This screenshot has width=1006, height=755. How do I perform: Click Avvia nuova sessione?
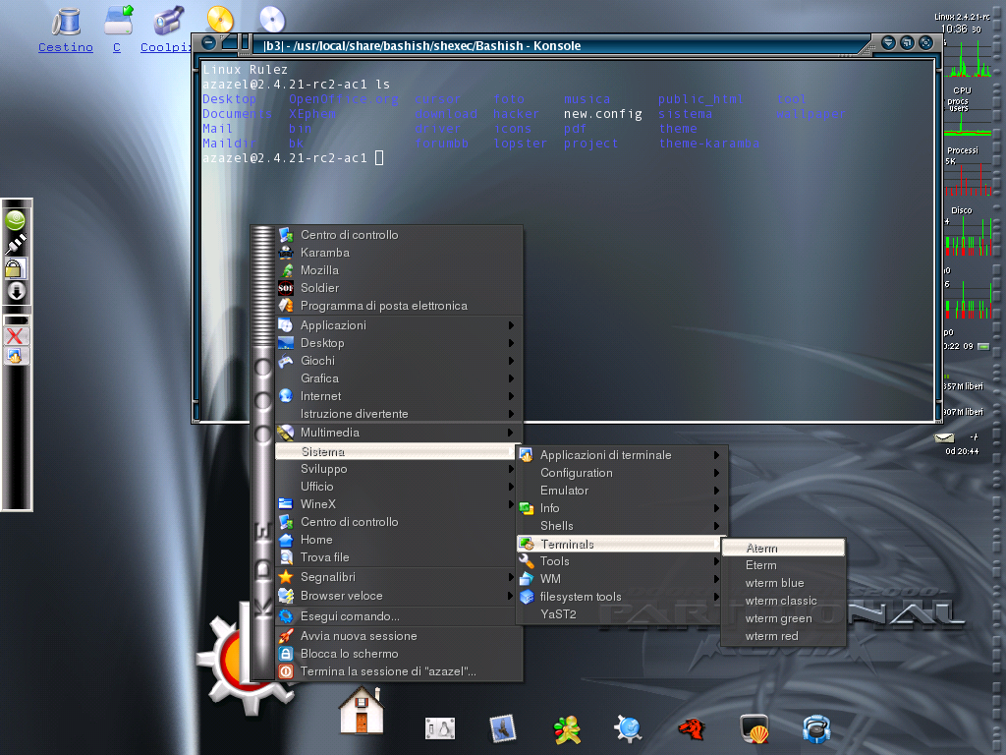click(x=399, y=636)
